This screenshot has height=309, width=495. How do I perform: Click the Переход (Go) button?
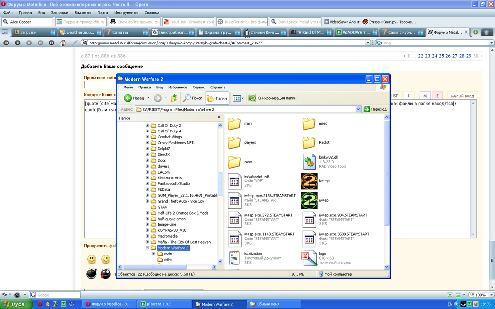click(375, 109)
